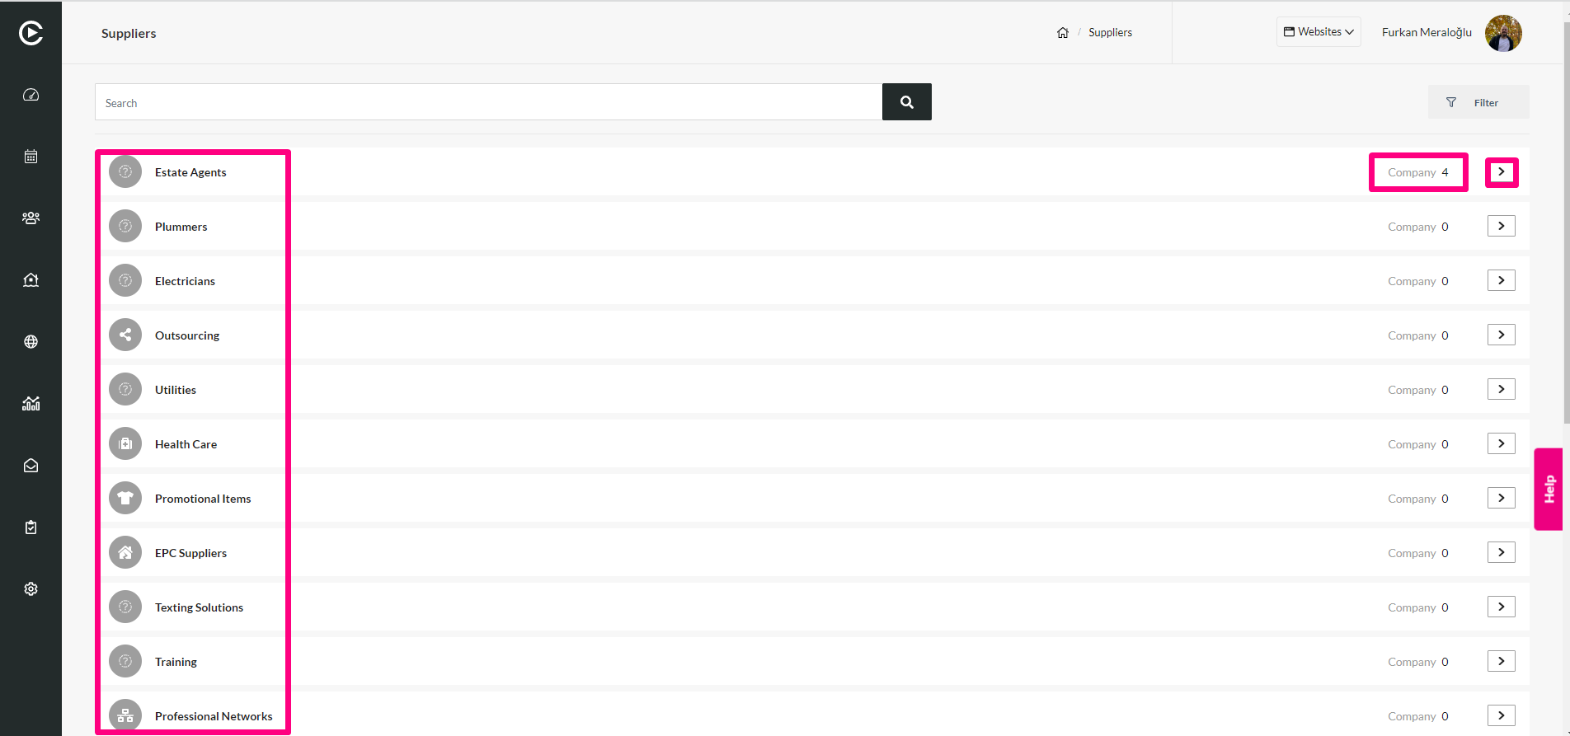Open the analytics chart icon in sidebar
1570x736 pixels.
(31, 404)
